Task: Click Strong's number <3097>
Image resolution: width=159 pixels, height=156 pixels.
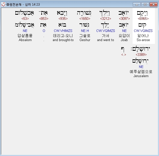Action: coord(124,19)
